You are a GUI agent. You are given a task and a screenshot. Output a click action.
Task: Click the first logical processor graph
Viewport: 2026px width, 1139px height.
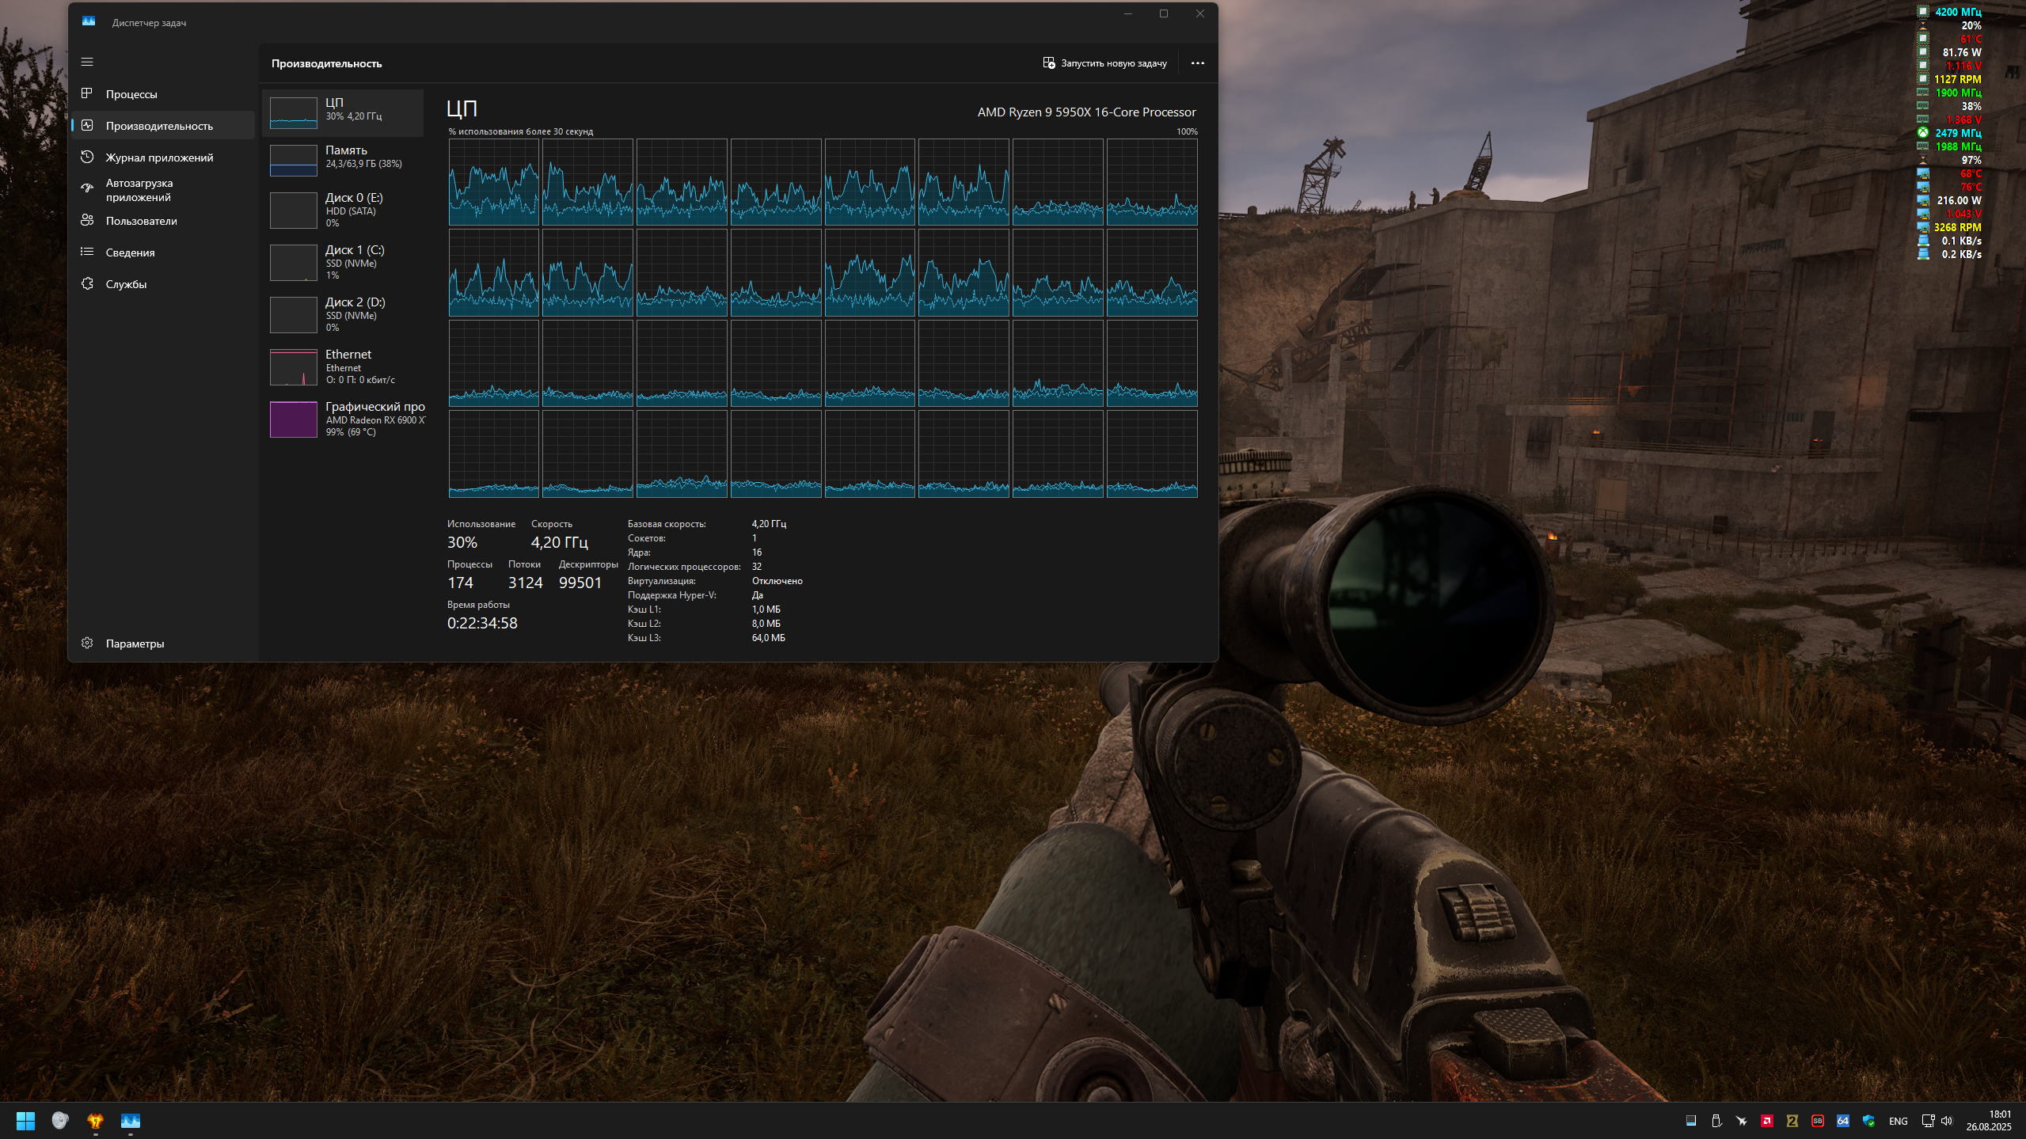(x=493, y=182)
